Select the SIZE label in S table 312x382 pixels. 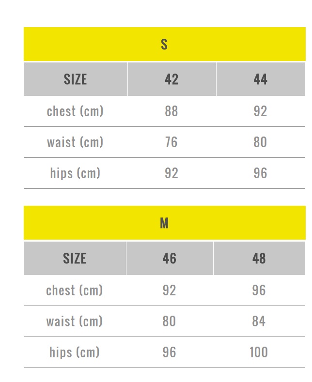[75, 79]
